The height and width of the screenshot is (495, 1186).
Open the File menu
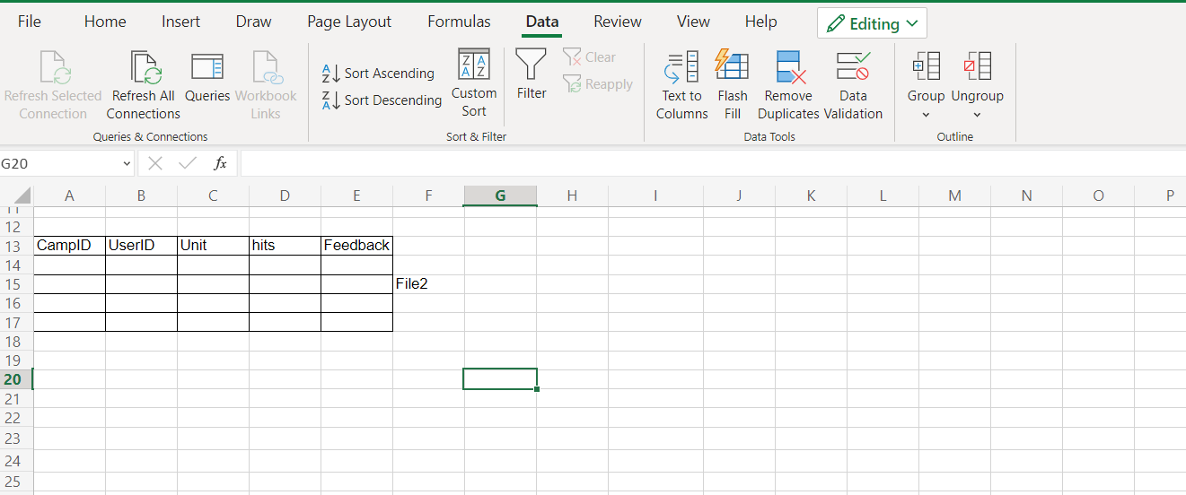(x=30, y=22)
